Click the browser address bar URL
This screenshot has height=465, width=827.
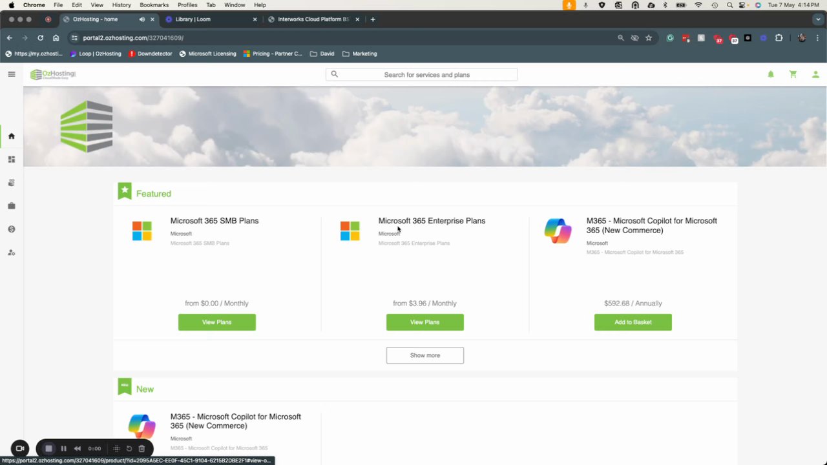[x=133, y=37]
